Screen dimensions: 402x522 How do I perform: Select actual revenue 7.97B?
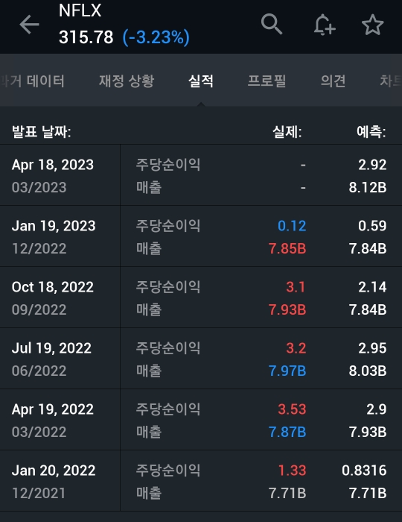pos(287,371)
